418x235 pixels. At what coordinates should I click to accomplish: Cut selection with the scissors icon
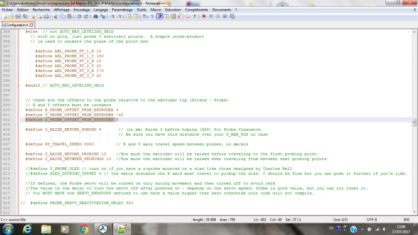(56, 17)
